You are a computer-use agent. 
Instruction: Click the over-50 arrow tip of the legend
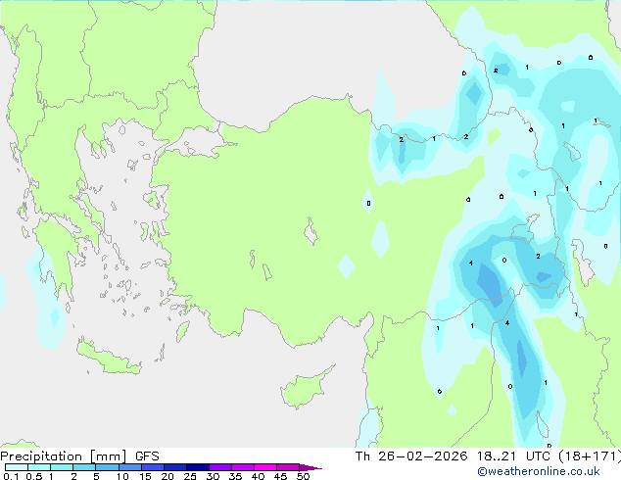tap(310, 467)
